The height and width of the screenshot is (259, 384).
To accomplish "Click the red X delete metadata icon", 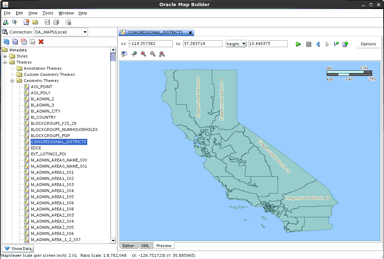I will click(40, 41).
